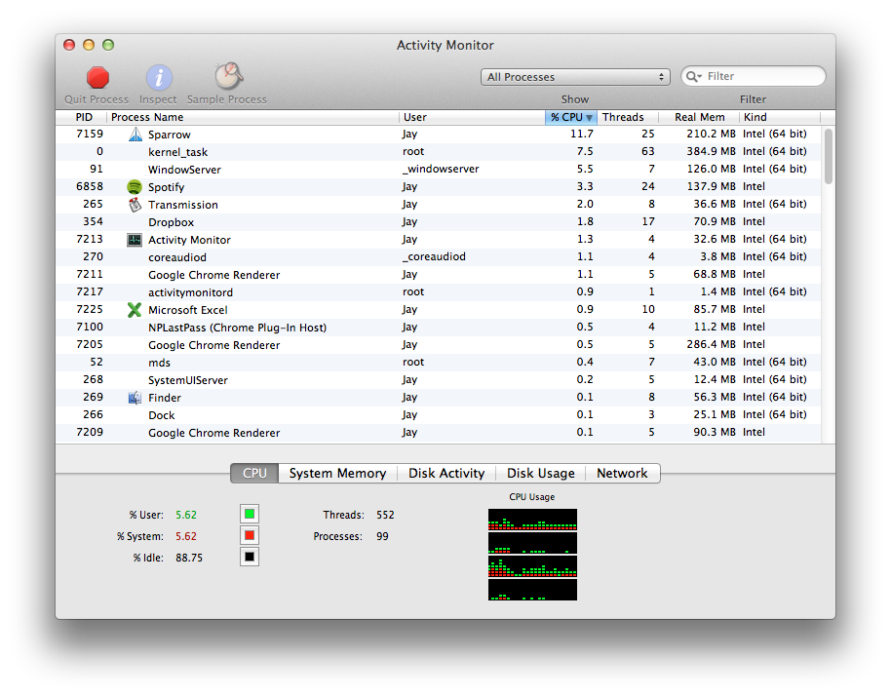
Task: Click the magnifier icon in Filter field
Action: tap(693, 76)
